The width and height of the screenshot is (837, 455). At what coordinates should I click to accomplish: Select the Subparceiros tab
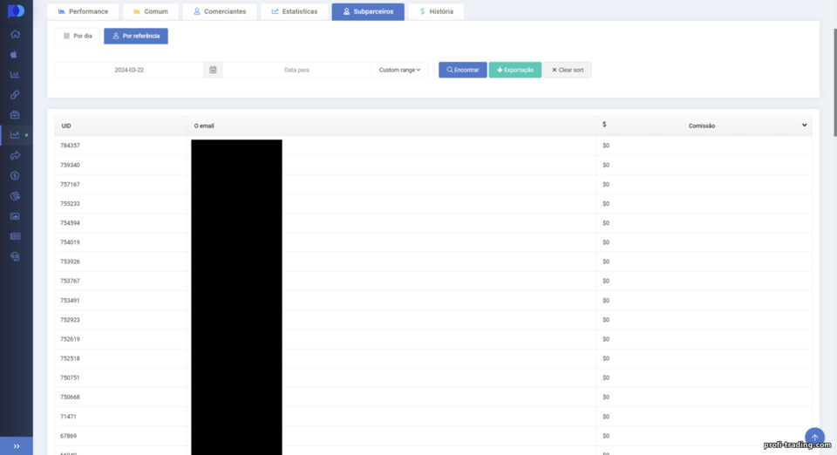click(368, 11)
